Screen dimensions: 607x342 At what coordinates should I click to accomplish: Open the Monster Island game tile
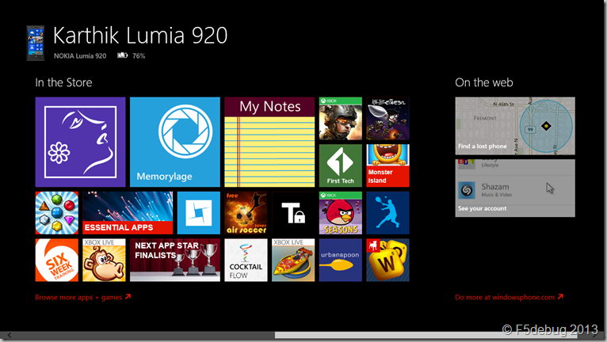[x=387, y=165]
